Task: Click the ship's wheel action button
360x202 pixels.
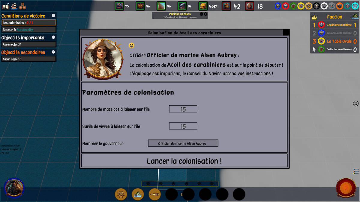Action: (x=121, y=194)
